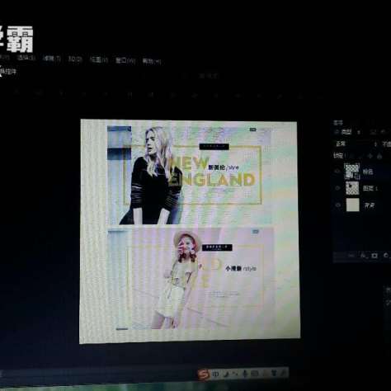Image resolution: width=391 pixels, height=391 pixels.
Task: Select the 背景 layer thumbnail
Action: coord(353,205)
